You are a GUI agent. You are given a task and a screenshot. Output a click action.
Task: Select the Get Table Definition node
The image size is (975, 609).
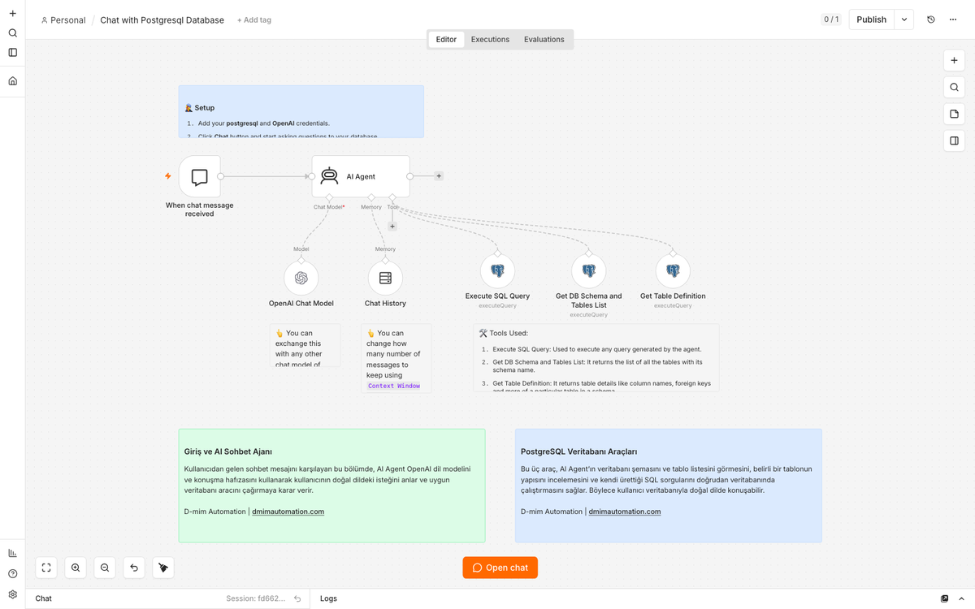(673, 270)
